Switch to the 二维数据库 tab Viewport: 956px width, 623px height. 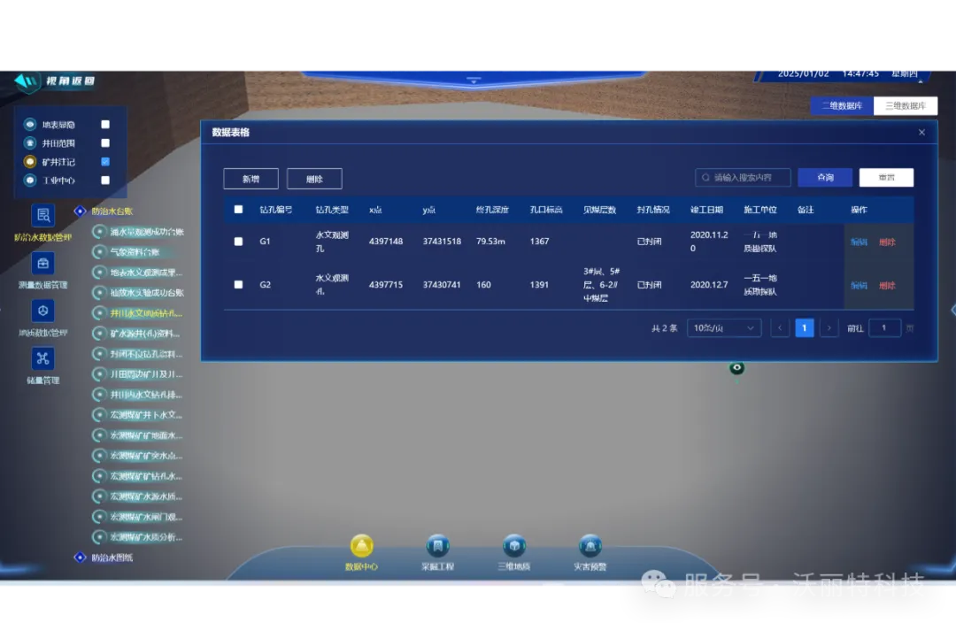coord(842,106)
